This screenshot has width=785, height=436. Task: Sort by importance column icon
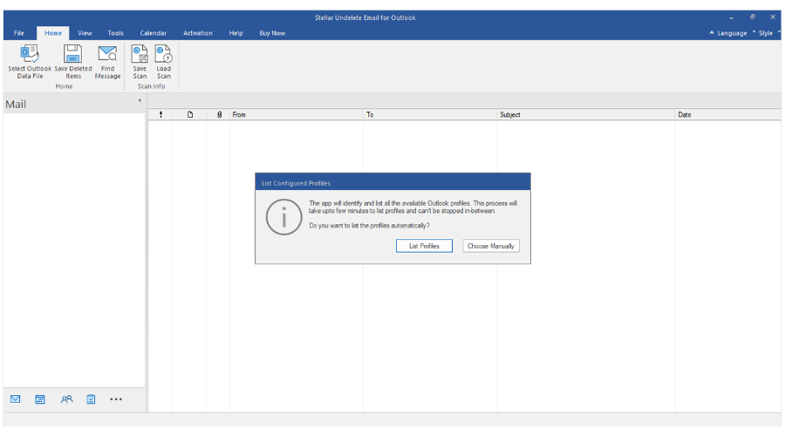[160, 114]
